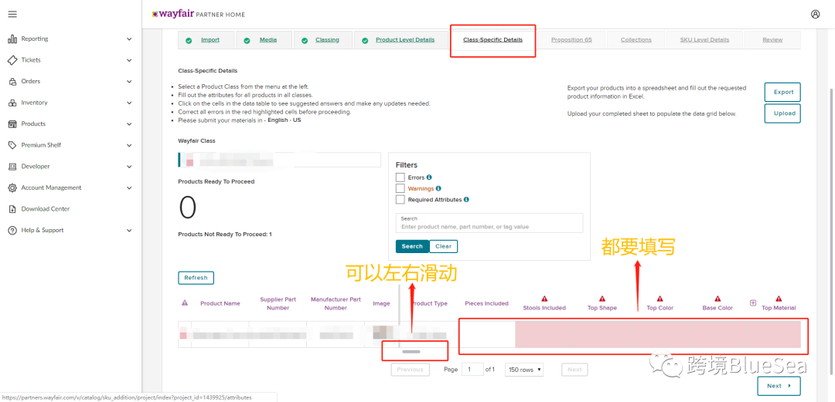The height and width of the screenshot is (402, 835).
Task: Open the Proposition 65 tab
Action: [571, 40]
